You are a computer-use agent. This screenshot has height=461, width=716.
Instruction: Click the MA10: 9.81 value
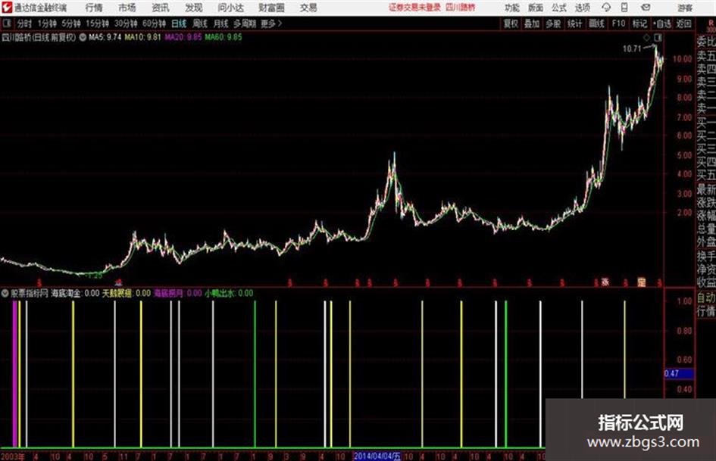[143, 37]
